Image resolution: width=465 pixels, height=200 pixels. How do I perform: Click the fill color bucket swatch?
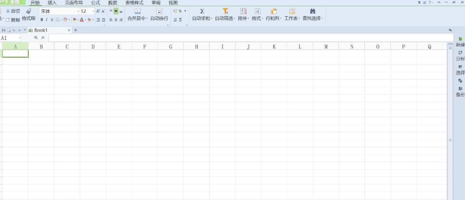pyautogui.click(x=75, y=20)
